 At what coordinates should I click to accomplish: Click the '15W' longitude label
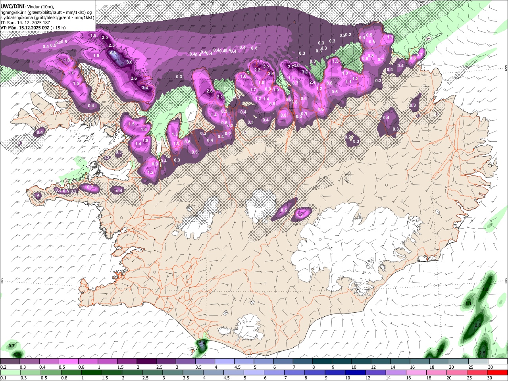click(421, 2)
